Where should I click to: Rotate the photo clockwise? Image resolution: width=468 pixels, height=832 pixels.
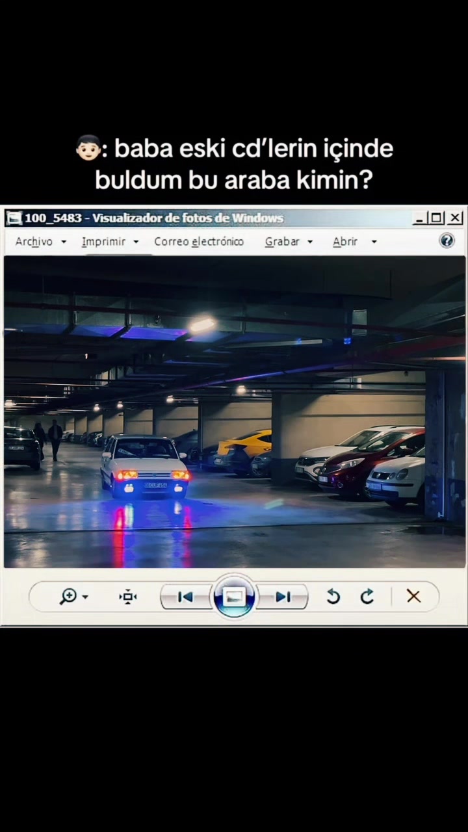coord(367,596)
